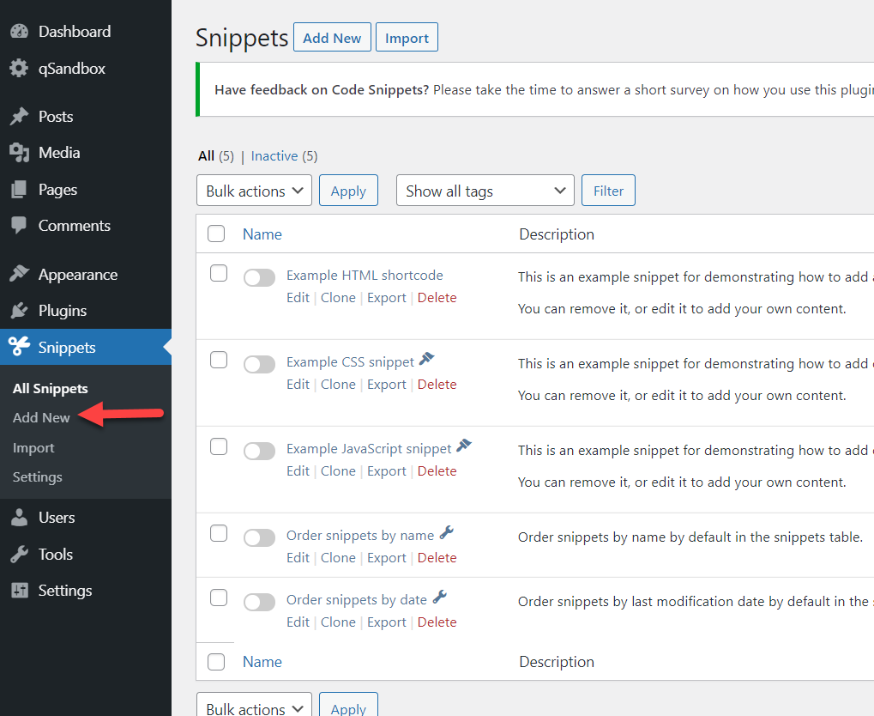
Task: Show the Inactive snippets filter link
Action: point(274,155)
